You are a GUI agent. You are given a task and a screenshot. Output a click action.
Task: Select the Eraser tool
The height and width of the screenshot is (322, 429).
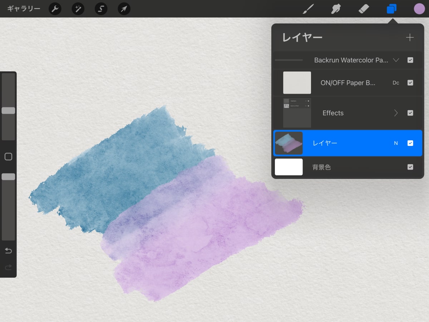click(364, 9)
